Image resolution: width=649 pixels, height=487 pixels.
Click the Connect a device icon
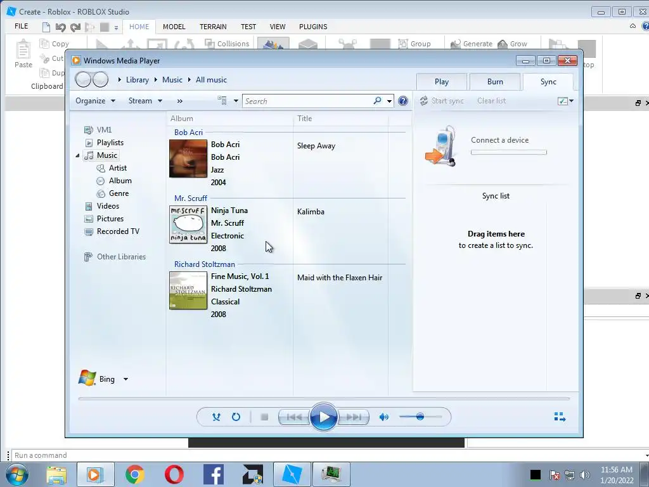tap(440, 146)
